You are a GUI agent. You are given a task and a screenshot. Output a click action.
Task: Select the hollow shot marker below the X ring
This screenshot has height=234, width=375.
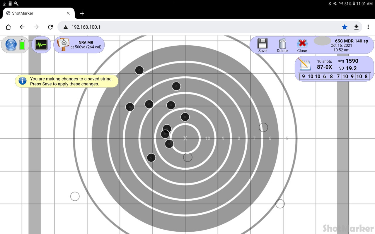tap(188, 157)
